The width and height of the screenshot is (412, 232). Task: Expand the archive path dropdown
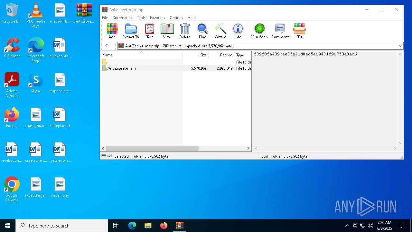400,46
